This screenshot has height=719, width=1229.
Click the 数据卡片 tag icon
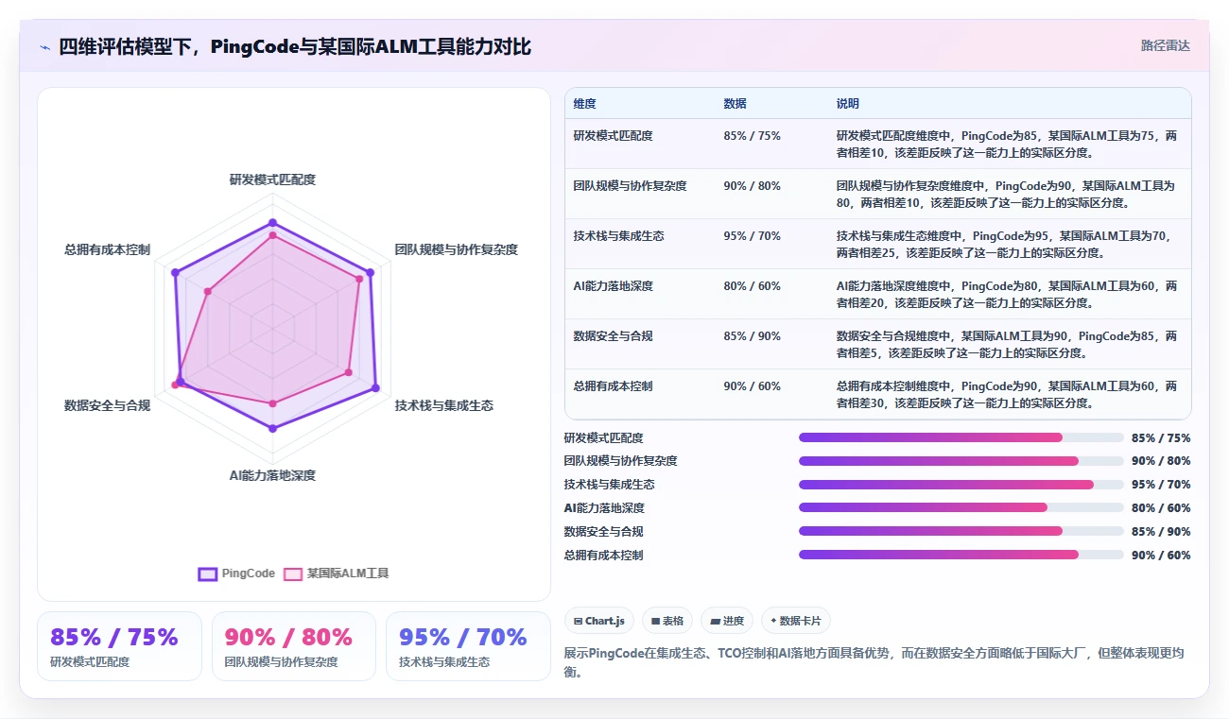click(x=773, y=622)
